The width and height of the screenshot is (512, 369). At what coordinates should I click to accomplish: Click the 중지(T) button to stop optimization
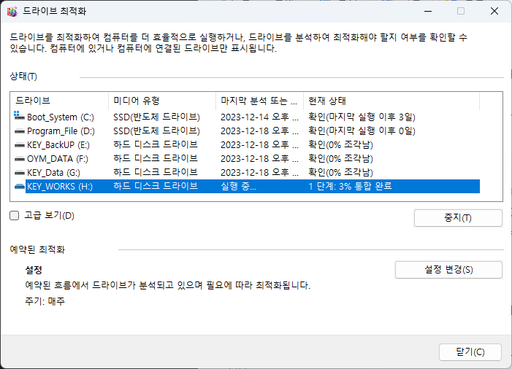(458, 218)
